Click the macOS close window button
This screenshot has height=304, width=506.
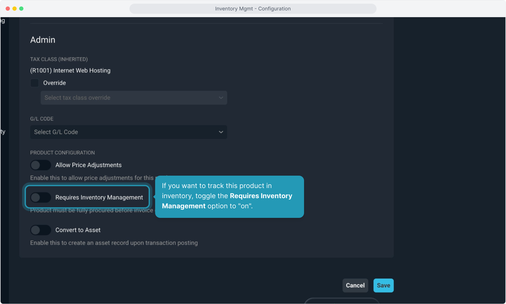coord(8,9)
